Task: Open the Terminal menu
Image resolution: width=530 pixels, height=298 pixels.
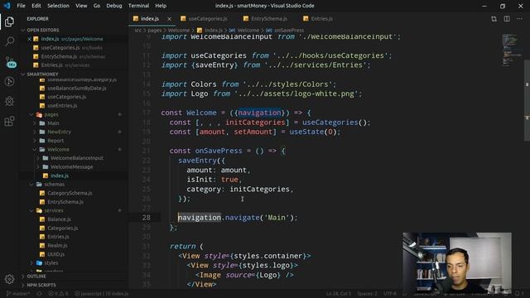Action: point(138,6)
